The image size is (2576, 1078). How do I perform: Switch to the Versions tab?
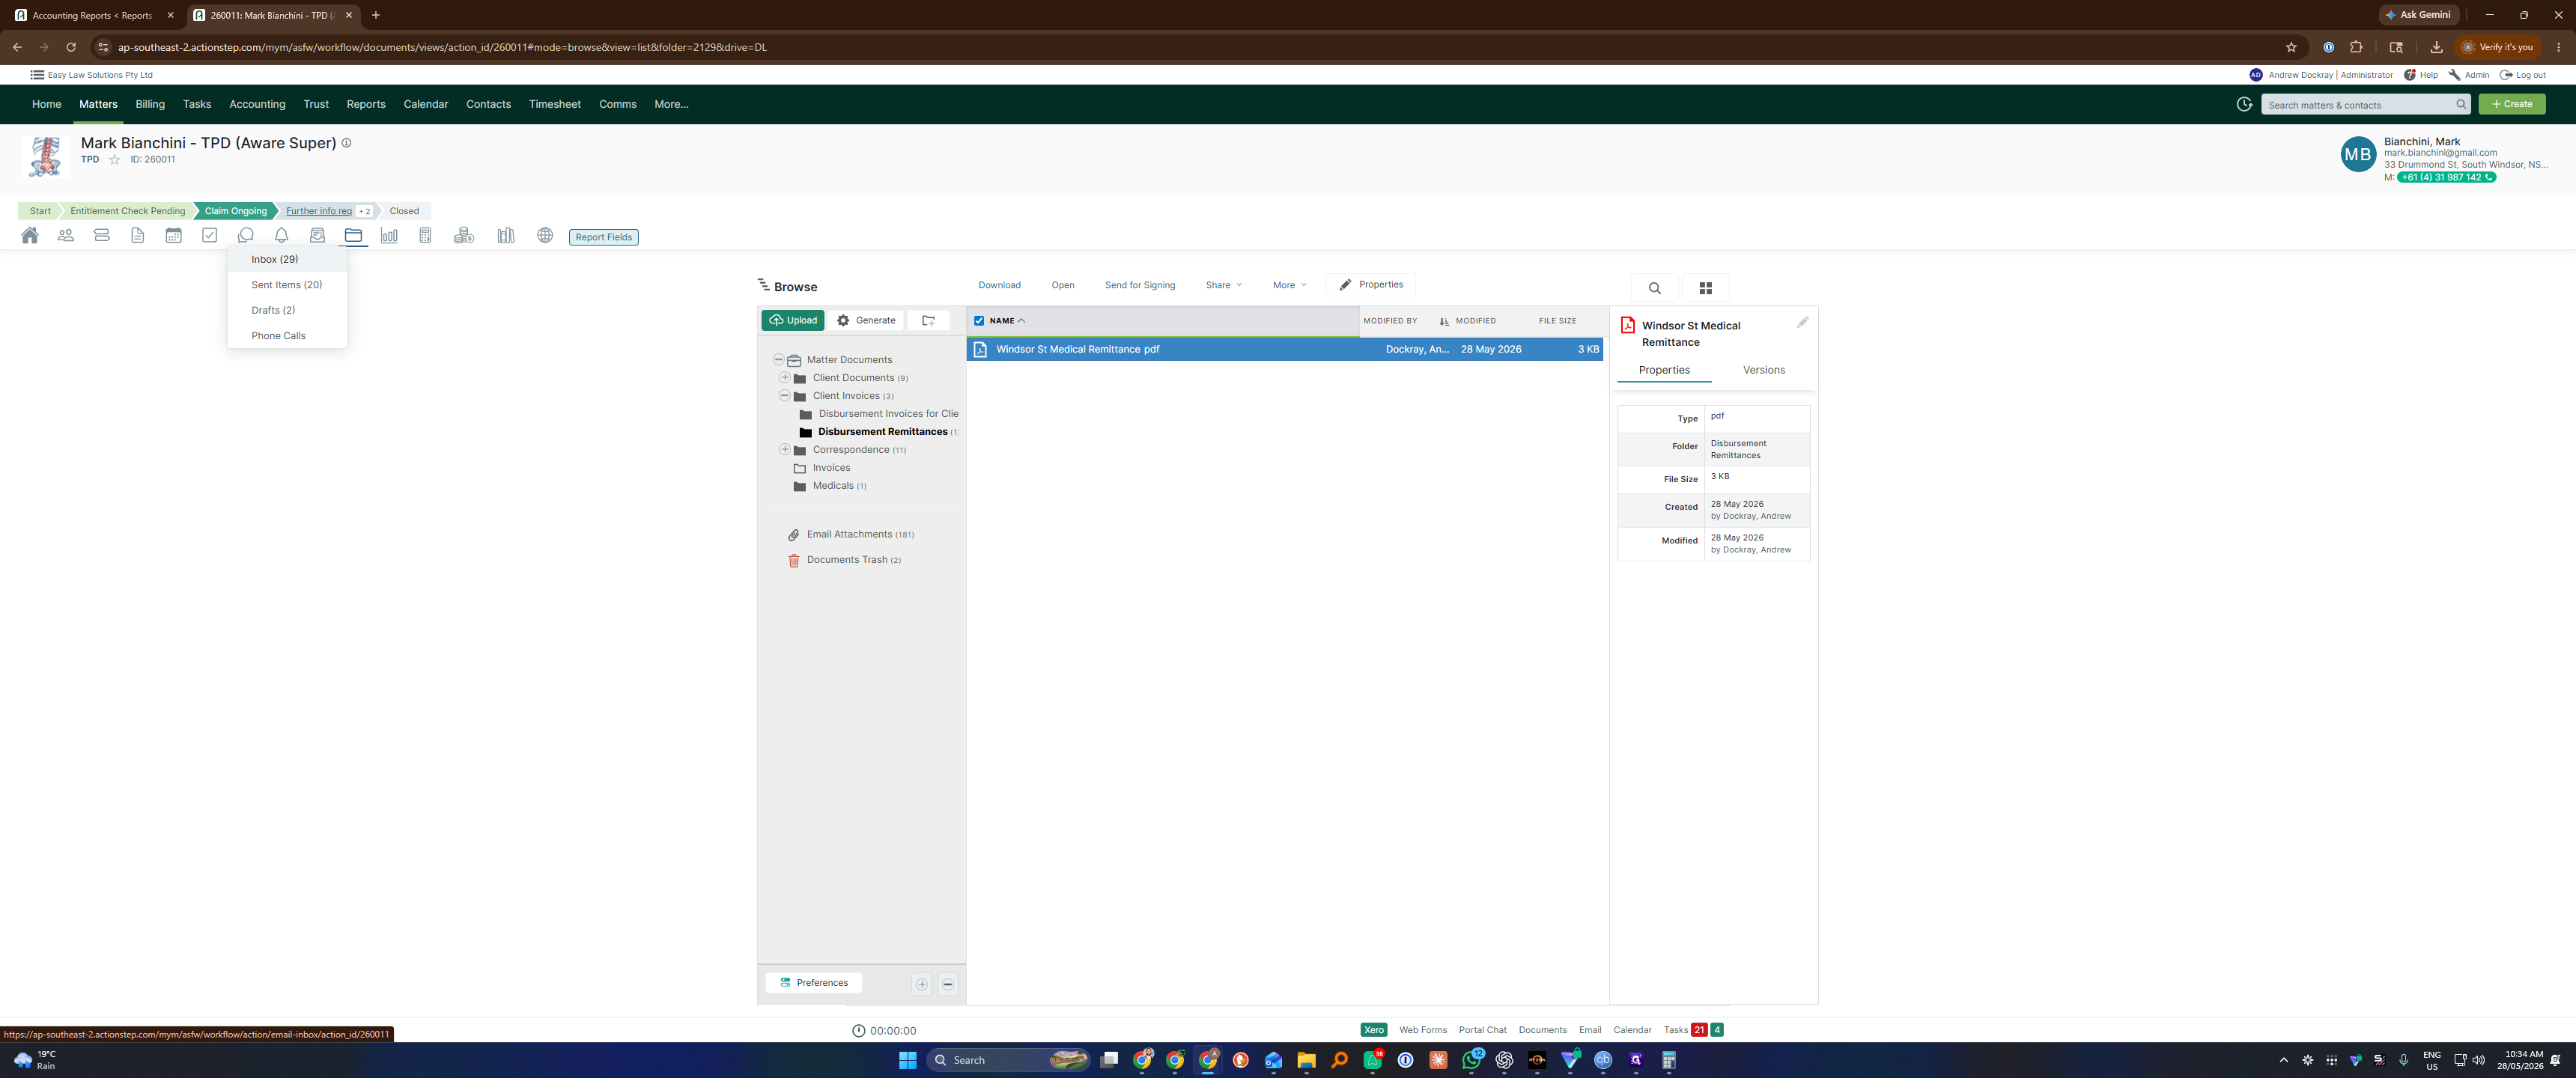coord(1763,370)
